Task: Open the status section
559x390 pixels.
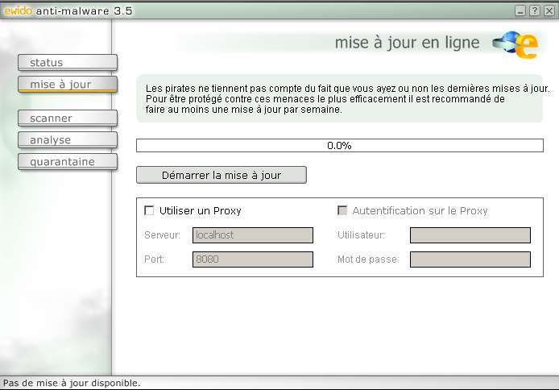Action: pyautogui.click(x=68, y=63)
